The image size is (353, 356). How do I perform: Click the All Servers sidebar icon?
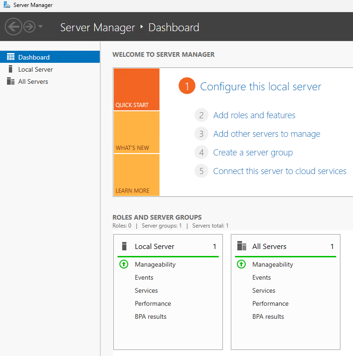tap(11, 81)
